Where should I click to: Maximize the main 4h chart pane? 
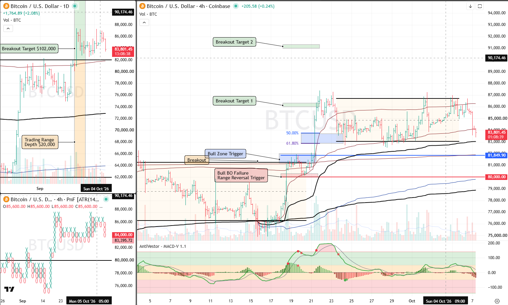[480, 6]
